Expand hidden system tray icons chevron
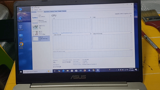 (116, 70)
